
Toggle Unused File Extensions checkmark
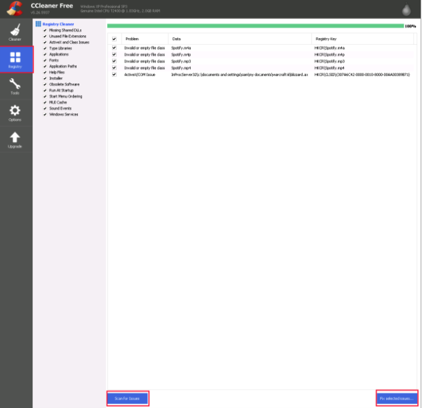pyautogui.click(x=45, y=37)
